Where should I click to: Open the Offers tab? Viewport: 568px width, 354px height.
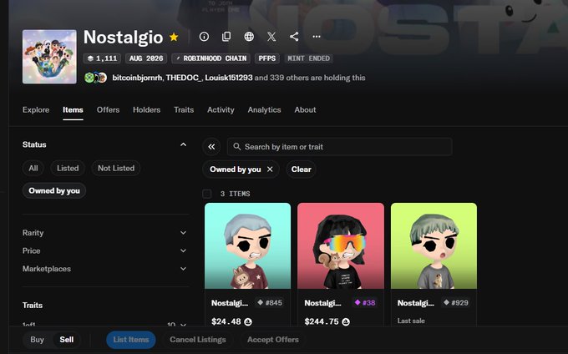108,109
